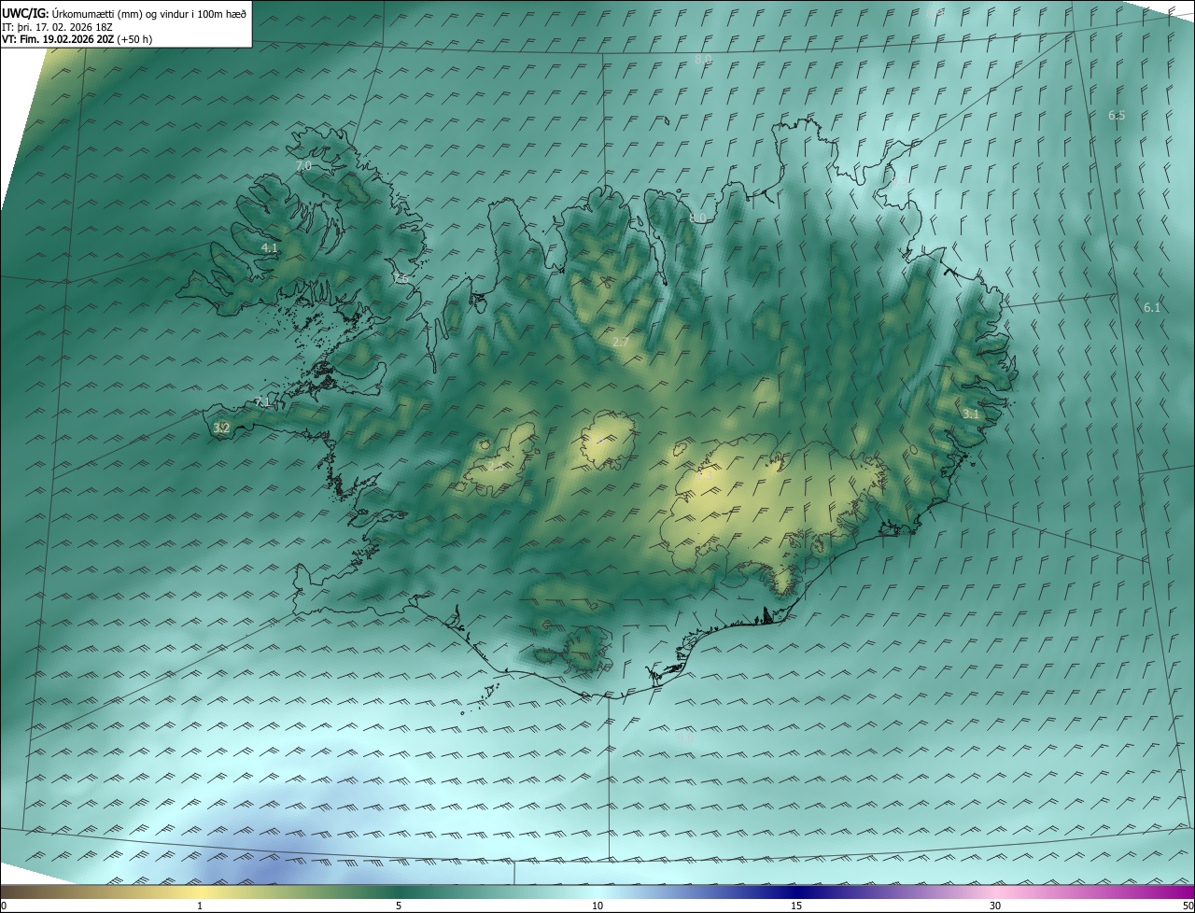Select the 'IT: þri. 17. 02. 2026 18Z' line
Viewport: 1195px width, 913px height.
coord(57,26)
